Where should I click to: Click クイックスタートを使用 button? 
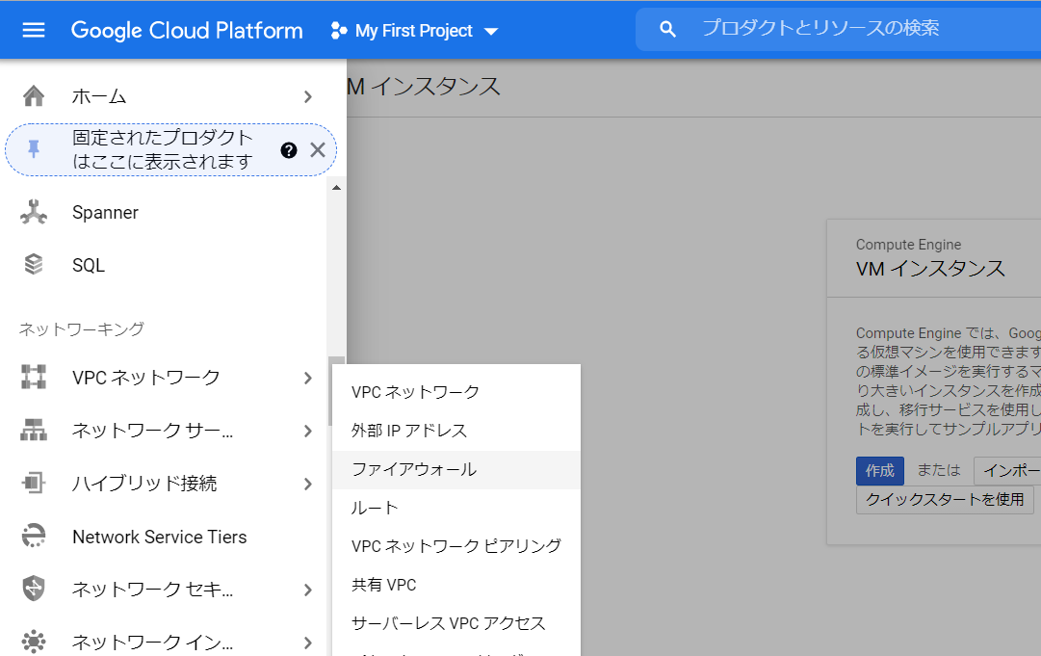(x=945, y=499)
